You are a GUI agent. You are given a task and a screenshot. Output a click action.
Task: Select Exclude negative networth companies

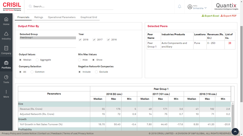tap(96, 72)
